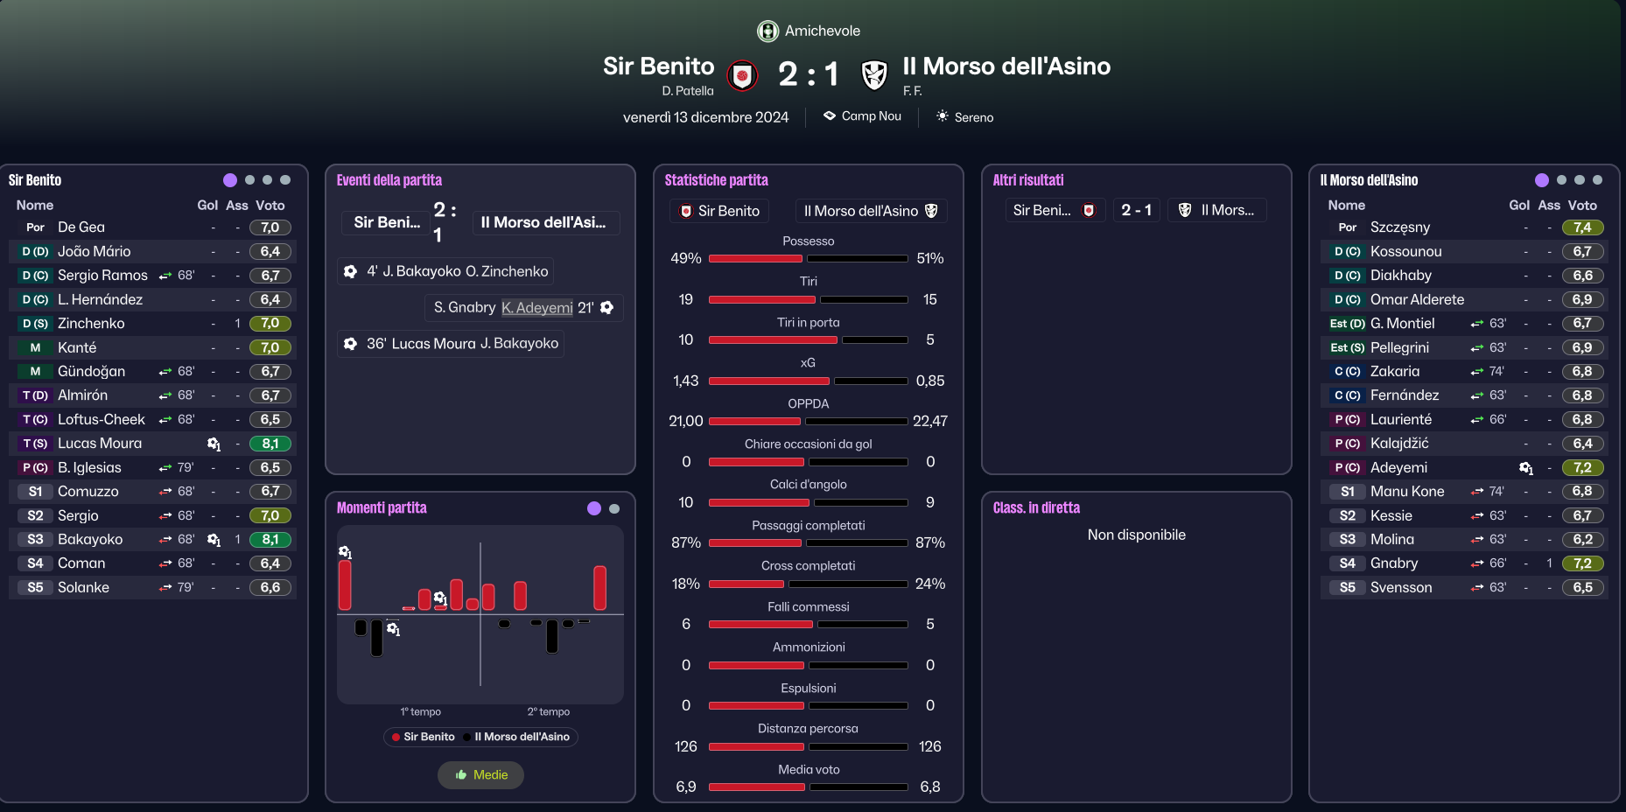Click Il Morso dell'Asino shield crest in header
Viewport: 1626px width, 812px height.
pos(874,76)
